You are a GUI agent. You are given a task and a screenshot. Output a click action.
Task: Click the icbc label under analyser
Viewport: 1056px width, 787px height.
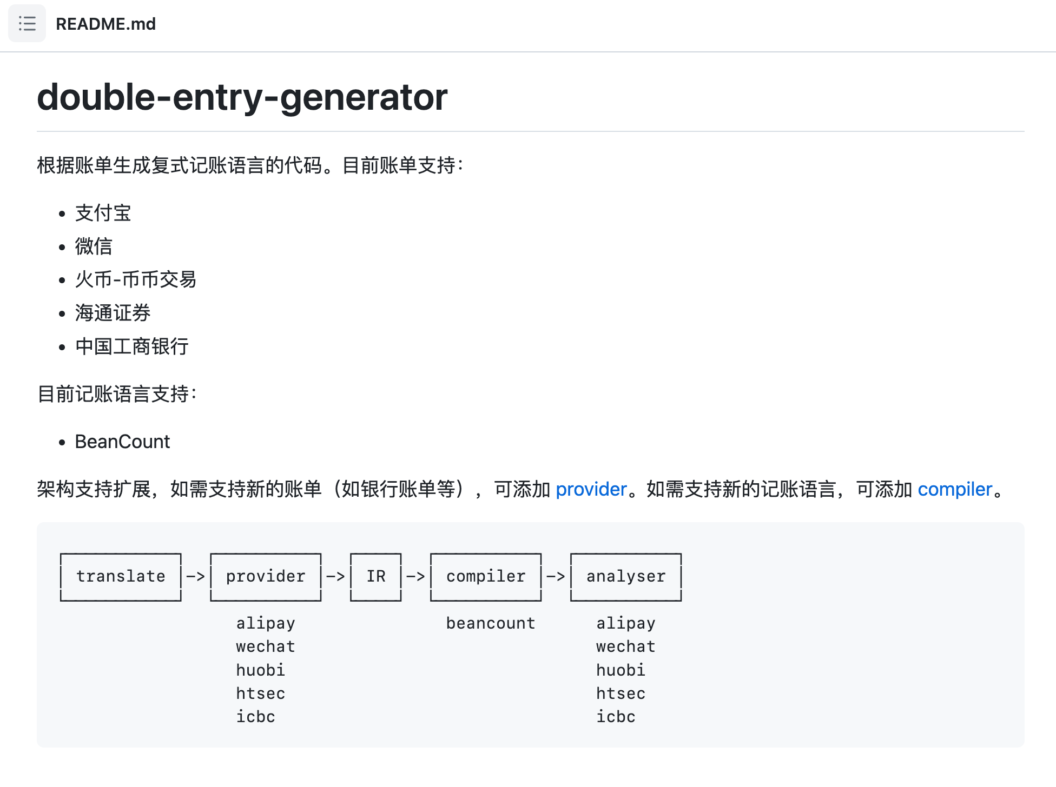(616, 716)
